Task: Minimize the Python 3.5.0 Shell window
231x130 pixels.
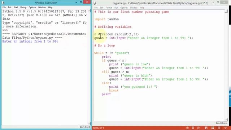Action: click(x=76, y=3)
